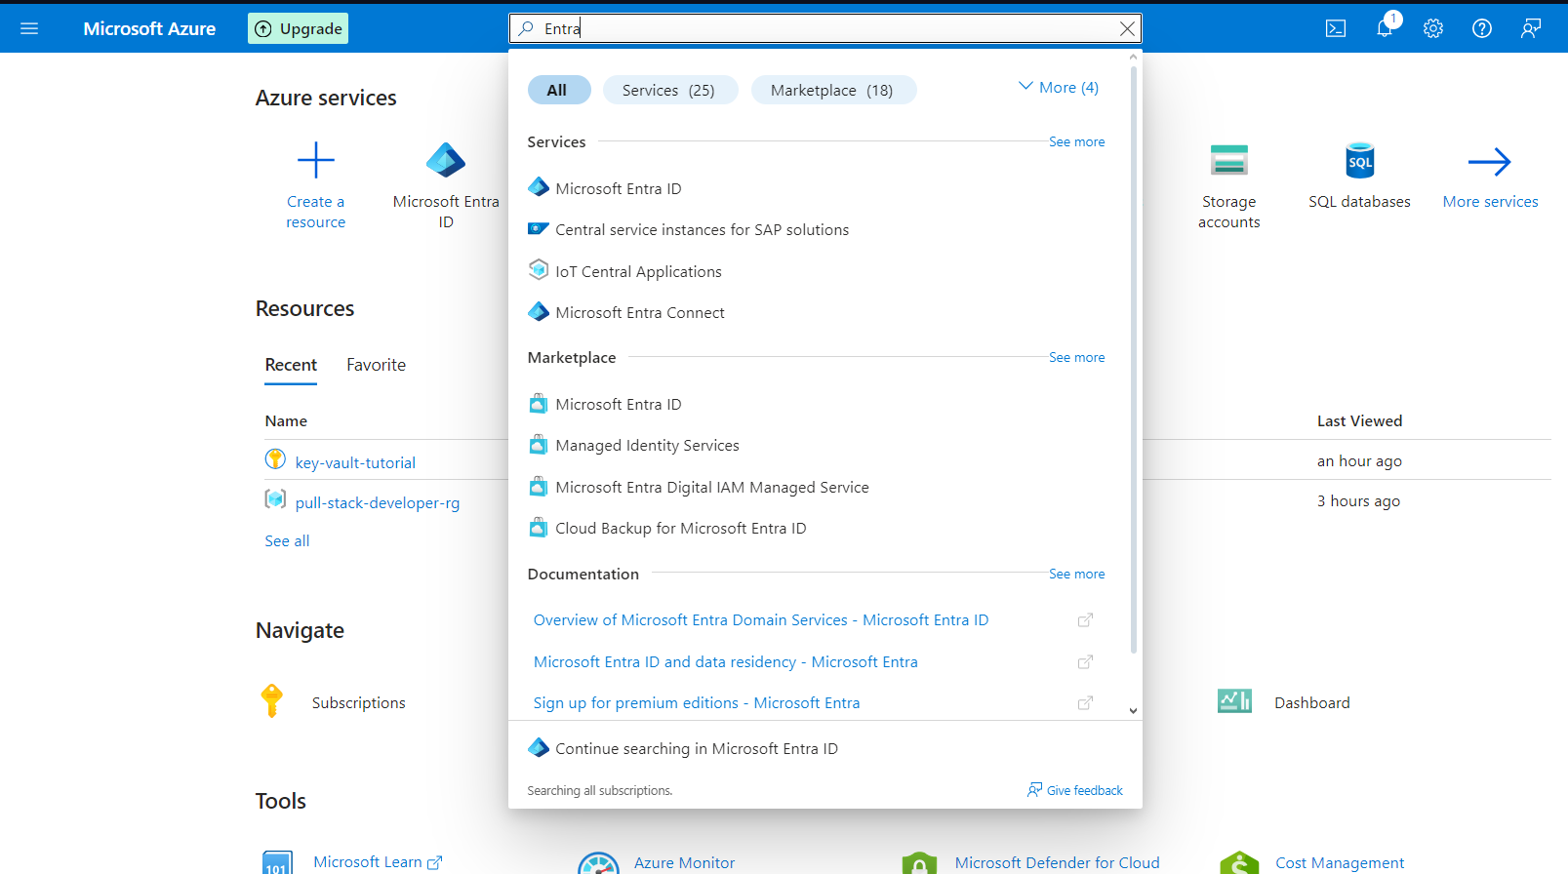This screenshot has height=874, width=1568.
Task: Clear the search box with X
Action: tap(1127, 28)
